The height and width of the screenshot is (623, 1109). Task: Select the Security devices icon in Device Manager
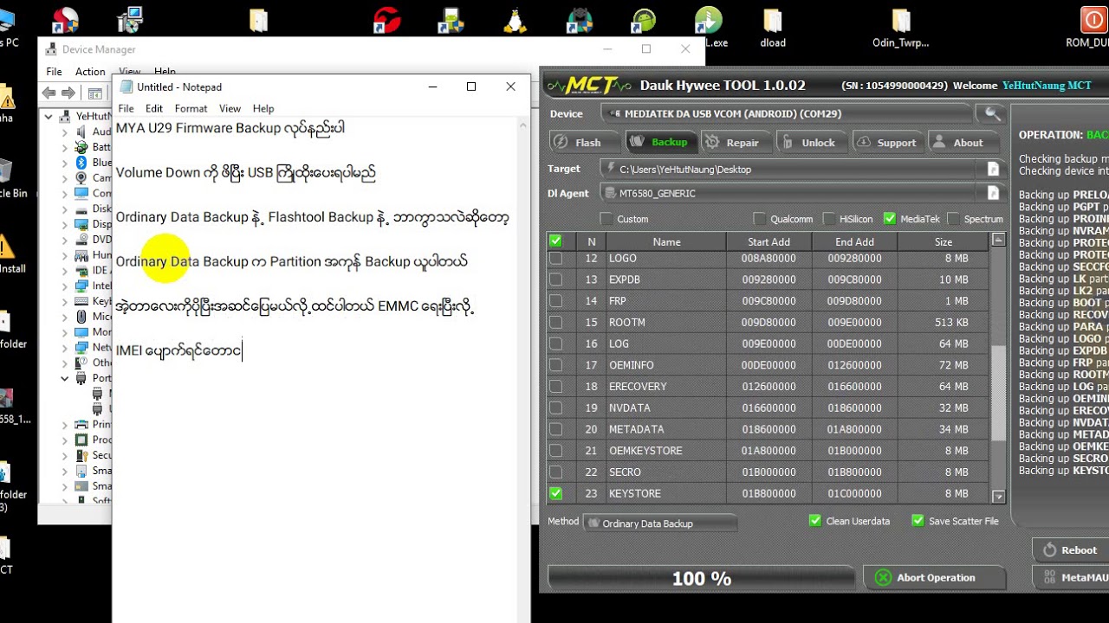click(x=81, y=455)
